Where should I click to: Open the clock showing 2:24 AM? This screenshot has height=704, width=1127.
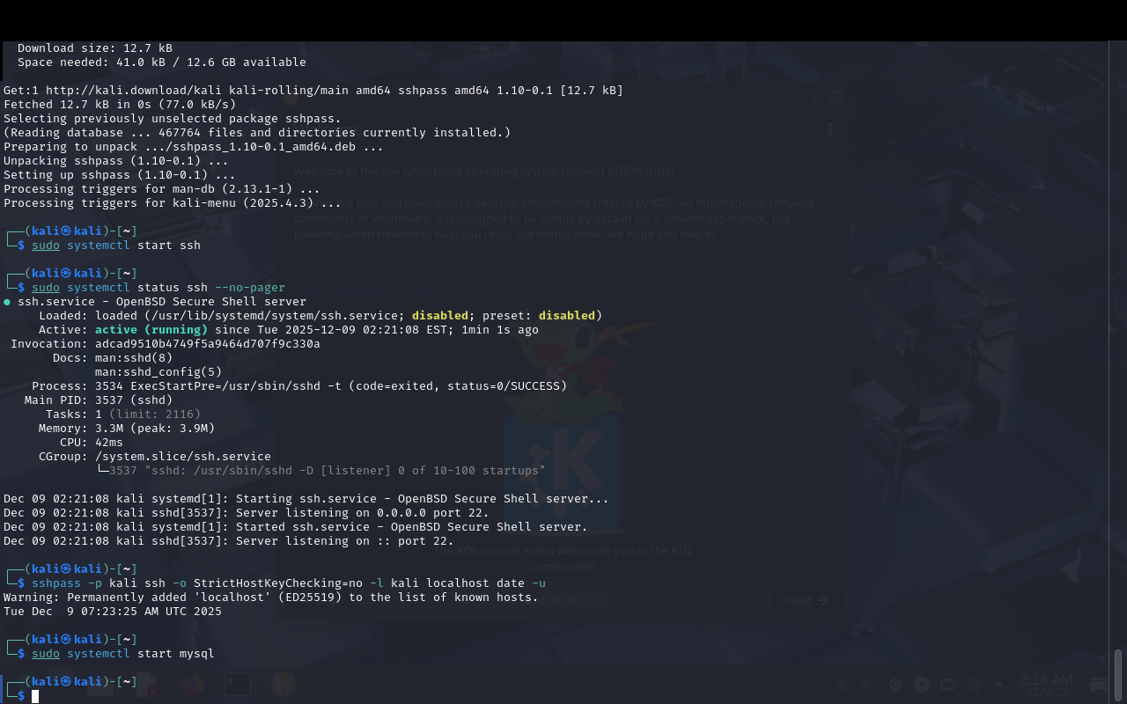[1046, 685]
